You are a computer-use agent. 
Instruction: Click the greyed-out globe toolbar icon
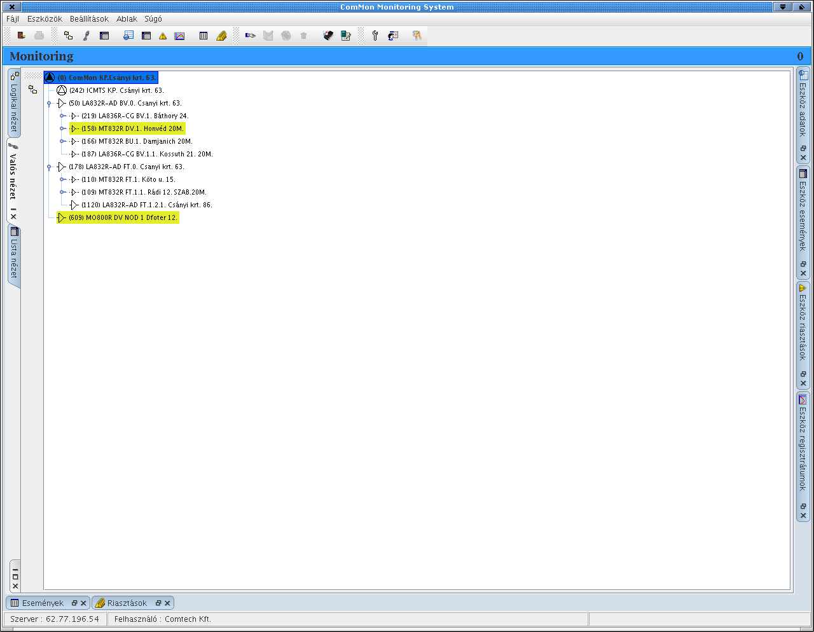(286, 36)
